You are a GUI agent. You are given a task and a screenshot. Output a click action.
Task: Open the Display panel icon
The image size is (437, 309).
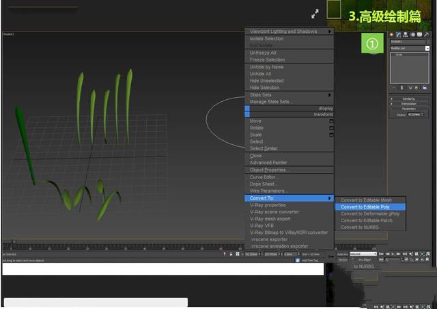(419, 34)
